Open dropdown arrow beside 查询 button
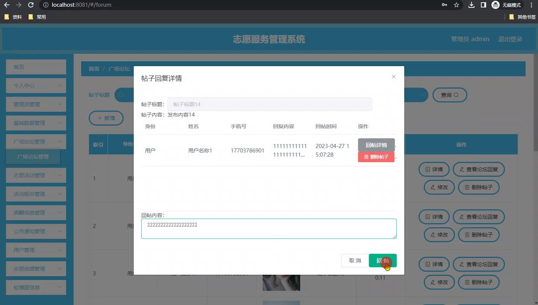The height and width of the screenshot is (305, 538). (423, 95)
